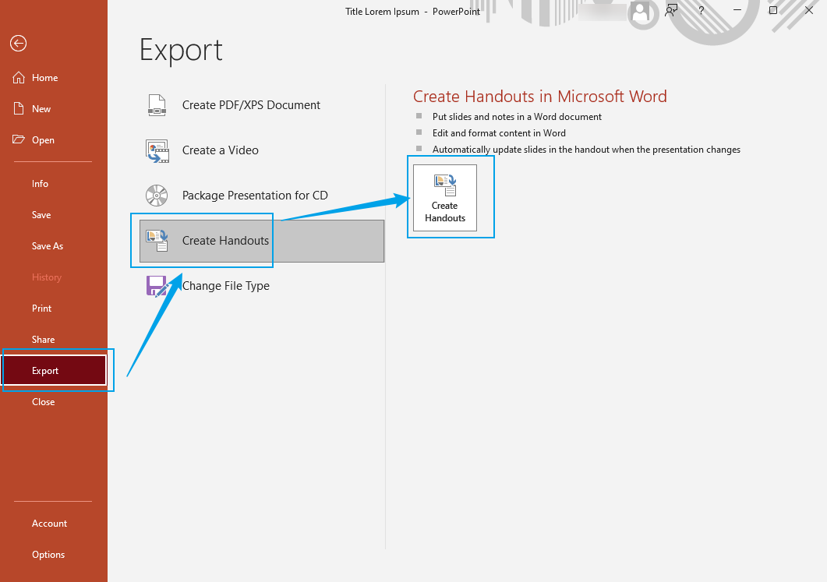
Task: Go to the Print section
Action: click(41, 308)
